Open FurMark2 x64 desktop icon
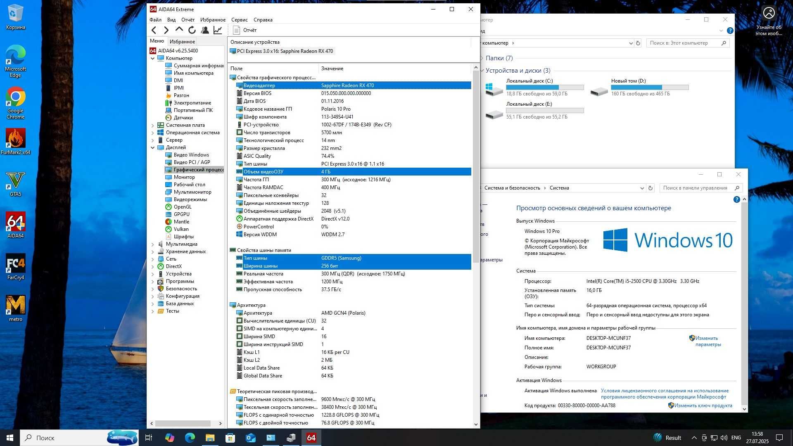The image size is (793, 446). tap(16, 142)
